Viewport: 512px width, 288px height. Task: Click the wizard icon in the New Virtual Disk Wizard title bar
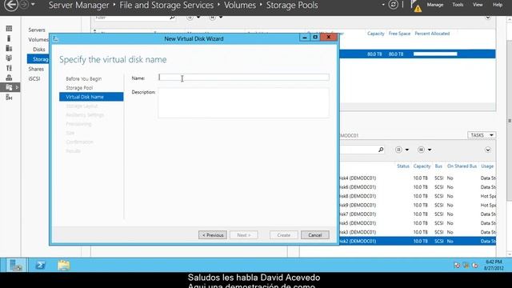click(x=55, y=39)
